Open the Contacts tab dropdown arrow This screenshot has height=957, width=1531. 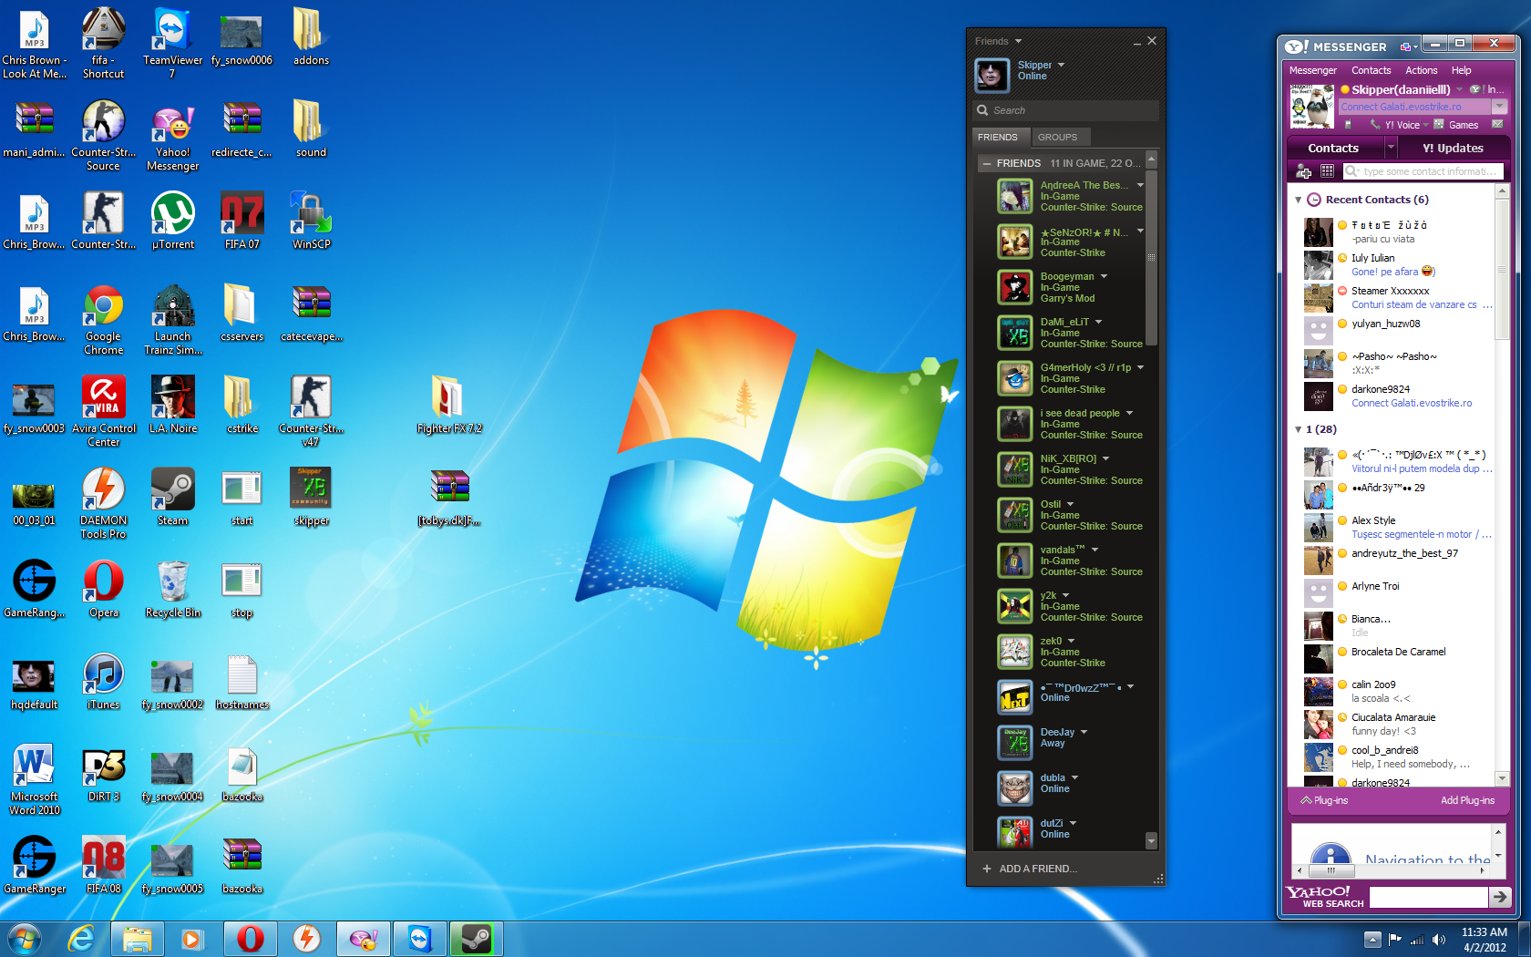[x=1391, y=148]
